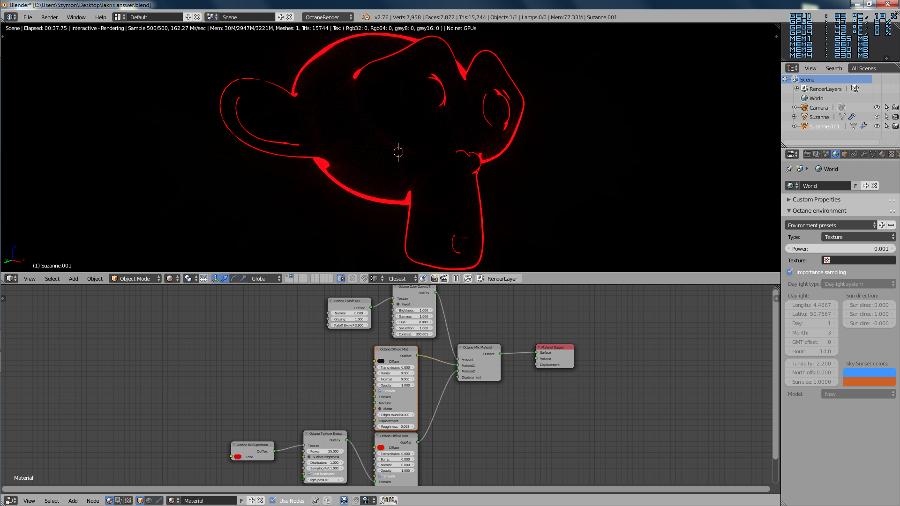Pin the properties context with pushpin
This screenshot has height=506, width=900.
[x=789, y=169]
